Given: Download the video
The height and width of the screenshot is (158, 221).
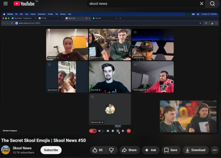Looking at the screenshot, I should tap(196, 150).
